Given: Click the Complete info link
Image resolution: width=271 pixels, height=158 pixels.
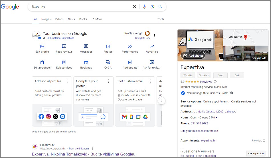Looking at the screenshot, I should (x=142, y=38).
